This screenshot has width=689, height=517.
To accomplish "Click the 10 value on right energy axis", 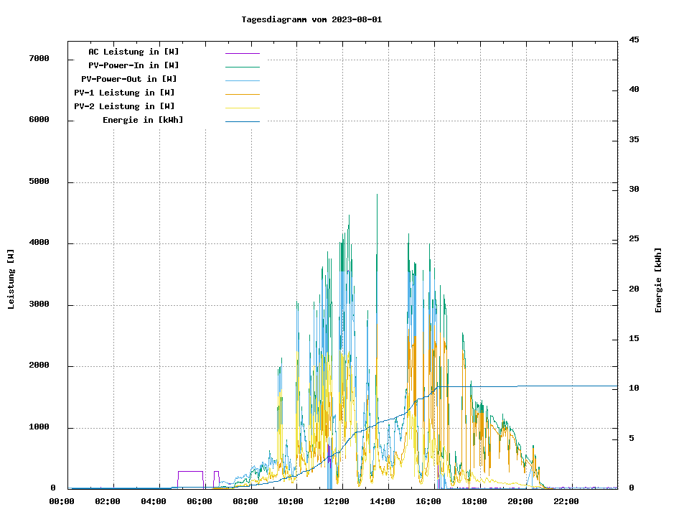I will coord(634,388).
